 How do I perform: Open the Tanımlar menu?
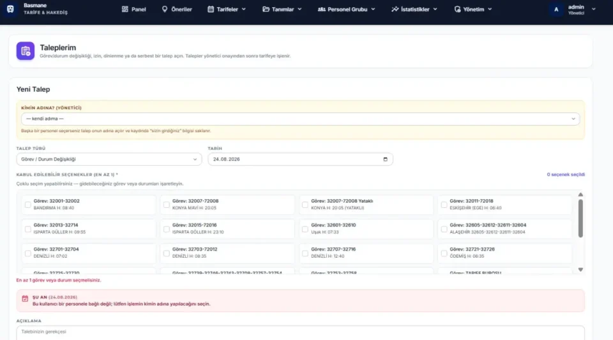(282, 9)
